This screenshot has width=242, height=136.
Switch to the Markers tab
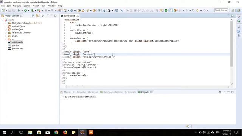point(66,92)
